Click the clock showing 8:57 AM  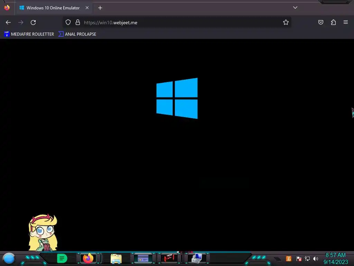tap(335, 255)
